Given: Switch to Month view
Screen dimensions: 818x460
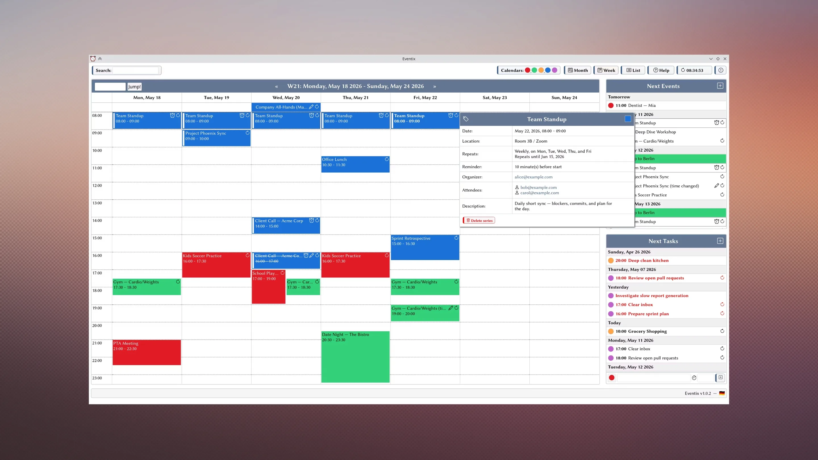Looking at the screenshot, I should coord(578,70).
